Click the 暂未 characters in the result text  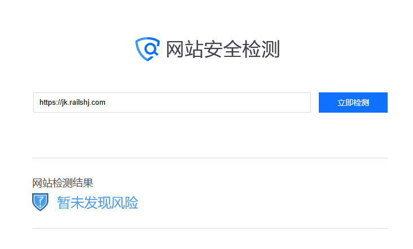(71, 203)
